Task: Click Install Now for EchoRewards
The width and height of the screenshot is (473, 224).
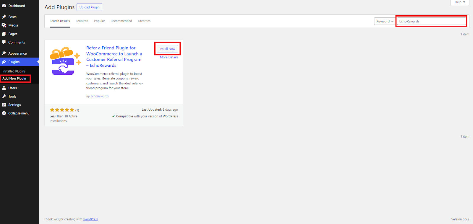Action: pyautogui.click(x=167, y=49)
